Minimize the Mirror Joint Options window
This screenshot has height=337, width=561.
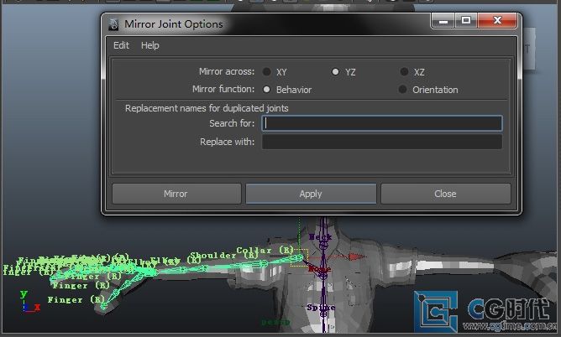443,21
